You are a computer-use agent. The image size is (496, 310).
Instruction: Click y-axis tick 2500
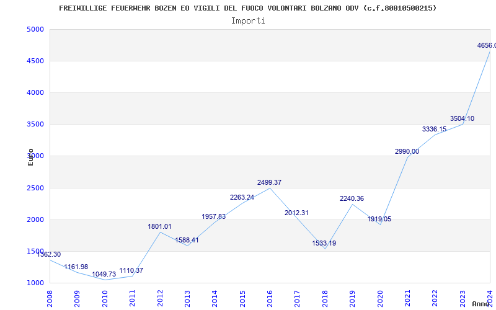35,188
